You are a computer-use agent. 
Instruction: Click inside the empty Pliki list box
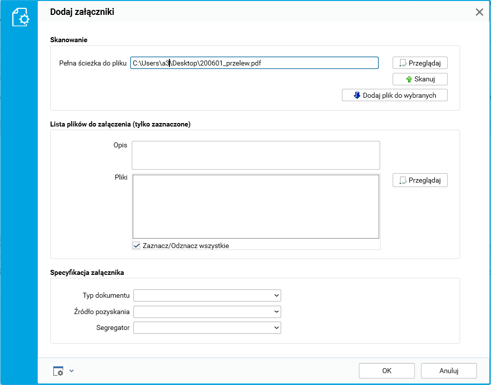[x=255, y=206]
